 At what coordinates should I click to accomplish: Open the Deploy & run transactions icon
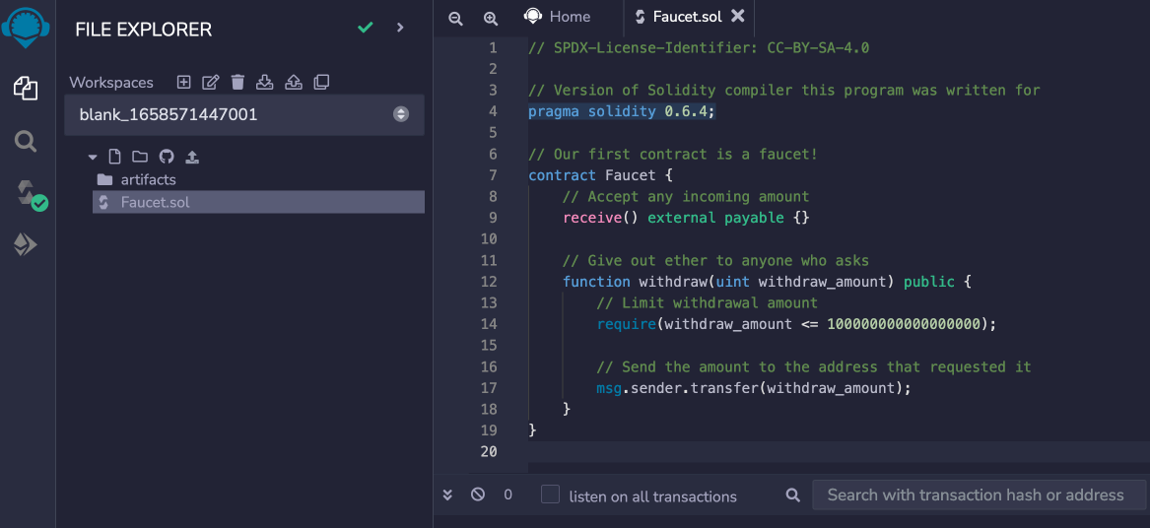point(26,245)
